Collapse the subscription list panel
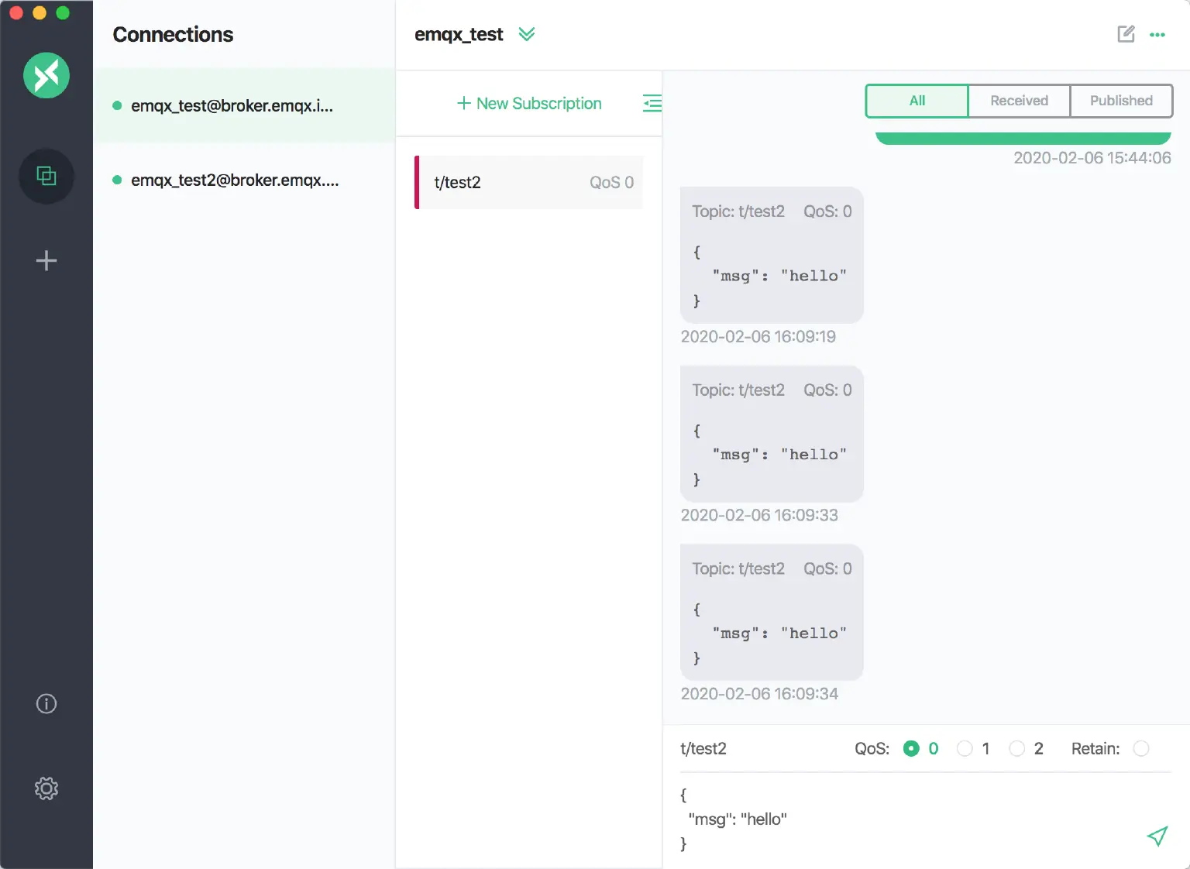The image size is (1190, 869). point(652,103)
